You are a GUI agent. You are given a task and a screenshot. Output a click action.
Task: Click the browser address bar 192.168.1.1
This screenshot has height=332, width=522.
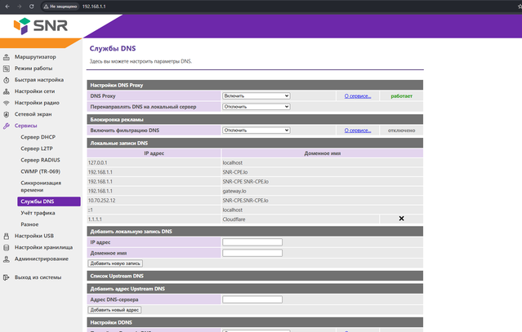(94, 7)
